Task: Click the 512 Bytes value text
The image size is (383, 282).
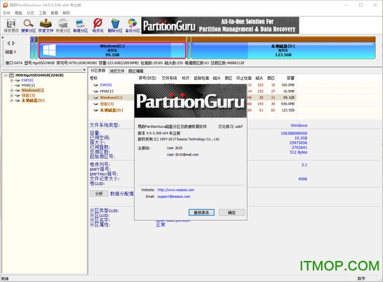Action: point(299,152)
